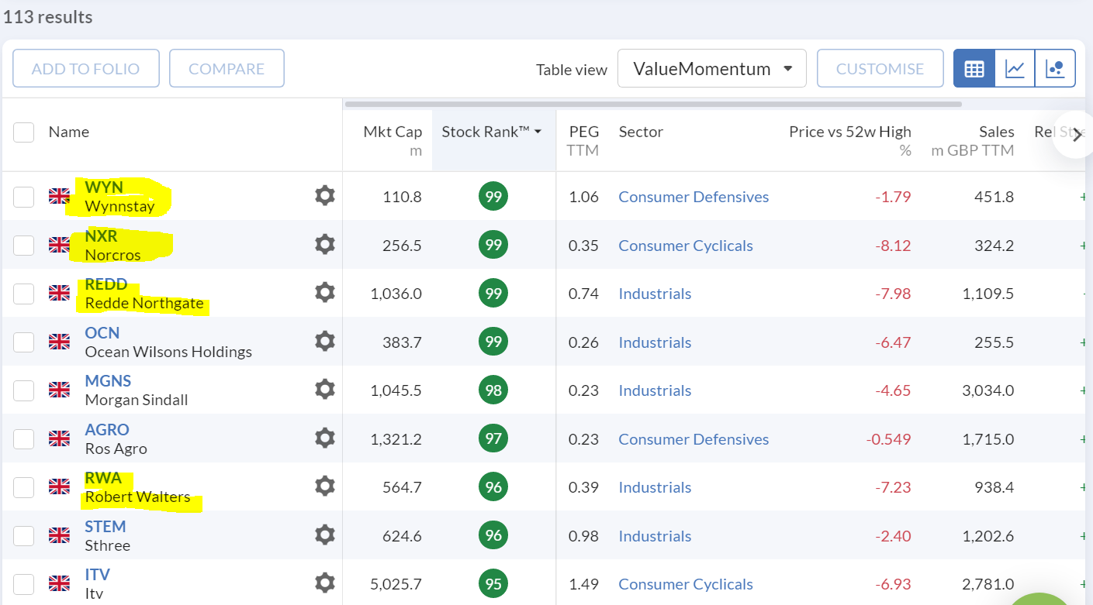This screenshot has width=1093, height=605.
Task: Open settings gear for Norcros row
Action: (325, 245)
